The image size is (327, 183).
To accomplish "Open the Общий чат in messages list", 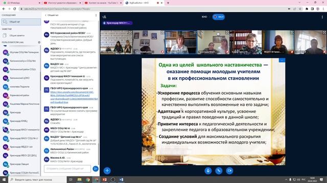I will pyautogui.click(x=21, y=22).
